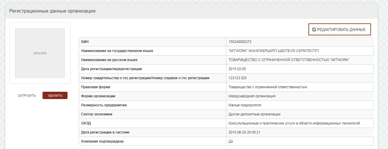The width and height of the screenshot is (388, 149).
Task: Select the Другие депозитные организации value
Action: pos(254,114)
